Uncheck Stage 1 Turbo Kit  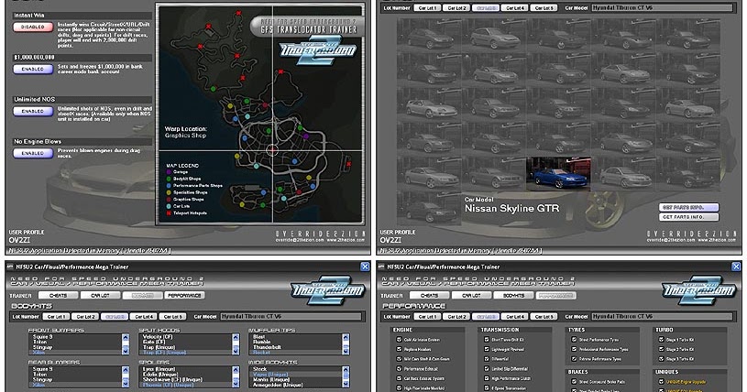coord(661,340)
